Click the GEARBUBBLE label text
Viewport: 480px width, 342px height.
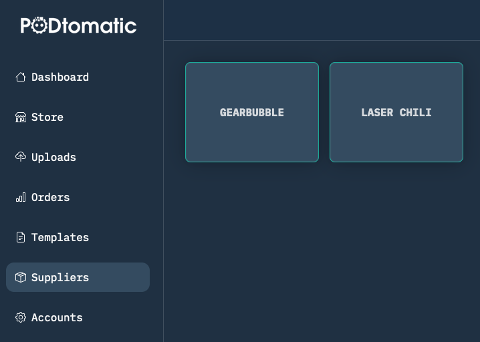coord(251,113)
